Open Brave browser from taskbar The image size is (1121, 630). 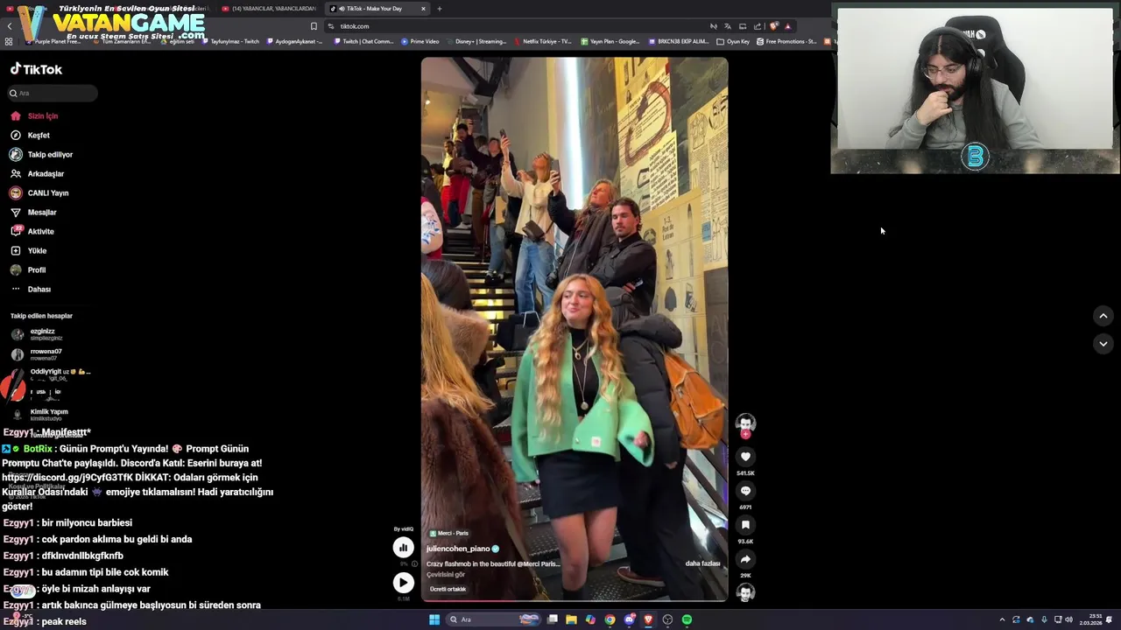point(648,619)
